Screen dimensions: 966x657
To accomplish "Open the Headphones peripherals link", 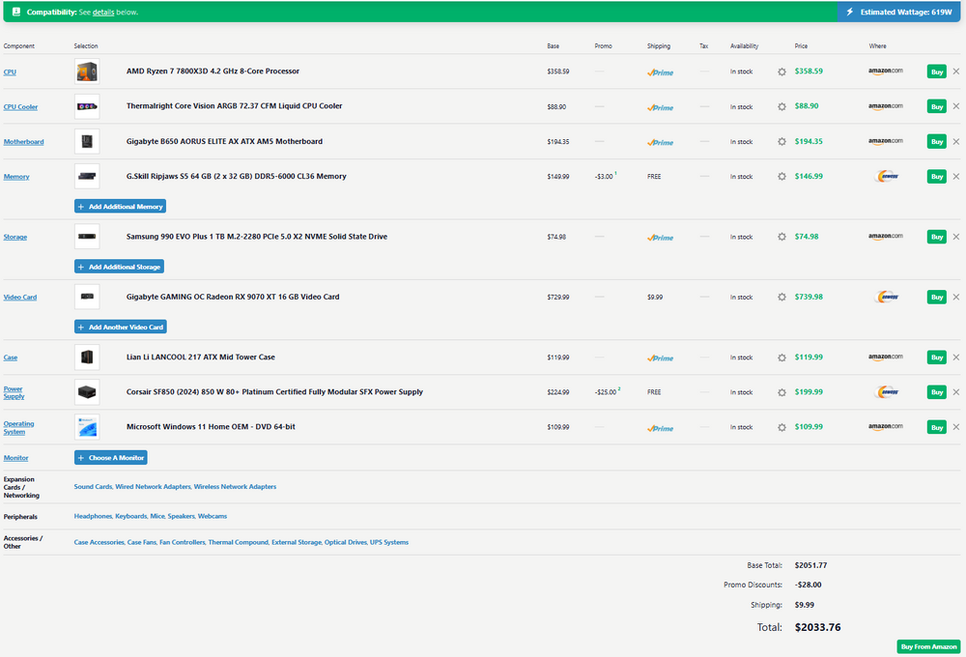I will [93, 516].
